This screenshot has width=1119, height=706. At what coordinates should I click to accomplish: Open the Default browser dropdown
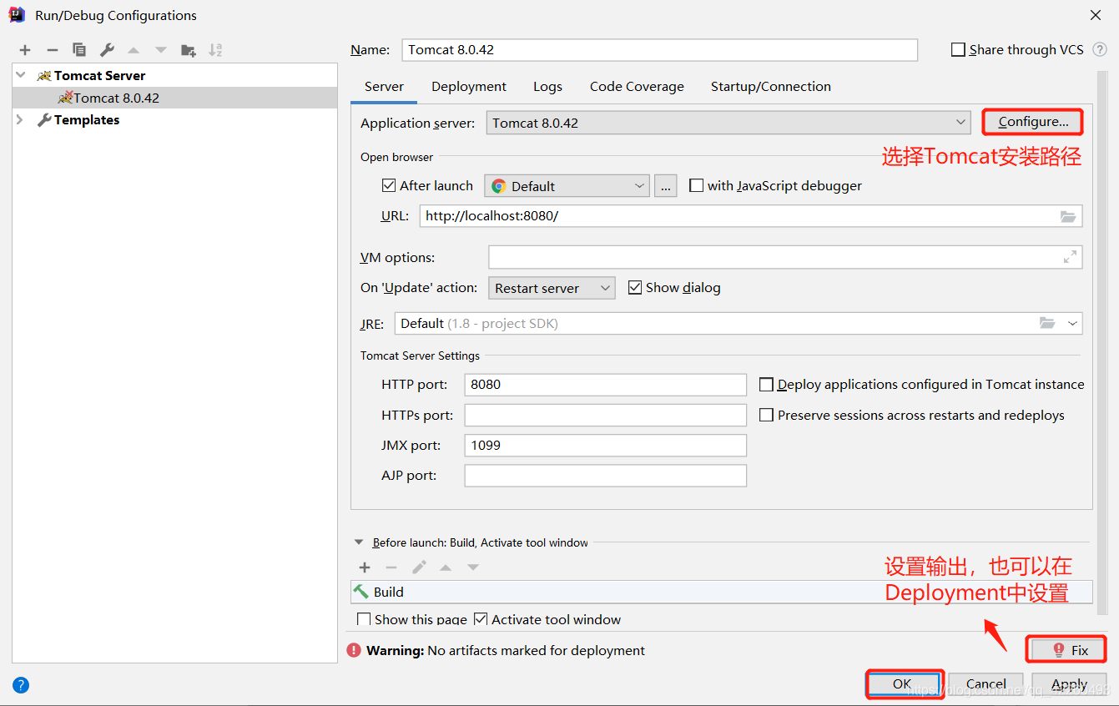click(x=567, y=186)
